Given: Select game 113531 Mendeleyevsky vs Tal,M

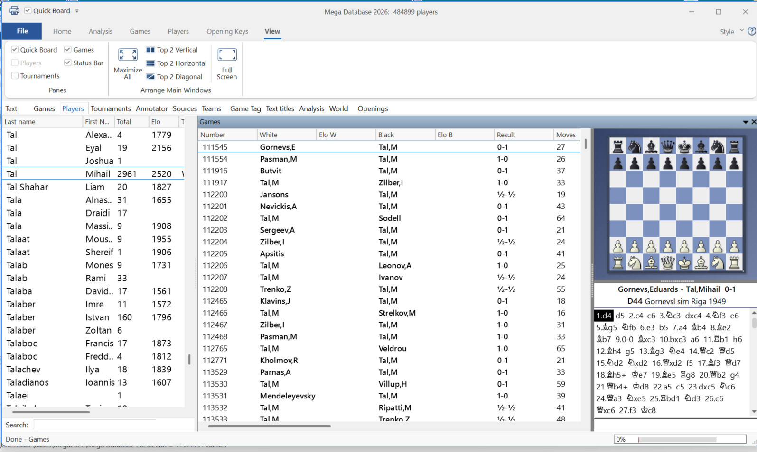Looking at the screenshot, I should pos(389,396).
